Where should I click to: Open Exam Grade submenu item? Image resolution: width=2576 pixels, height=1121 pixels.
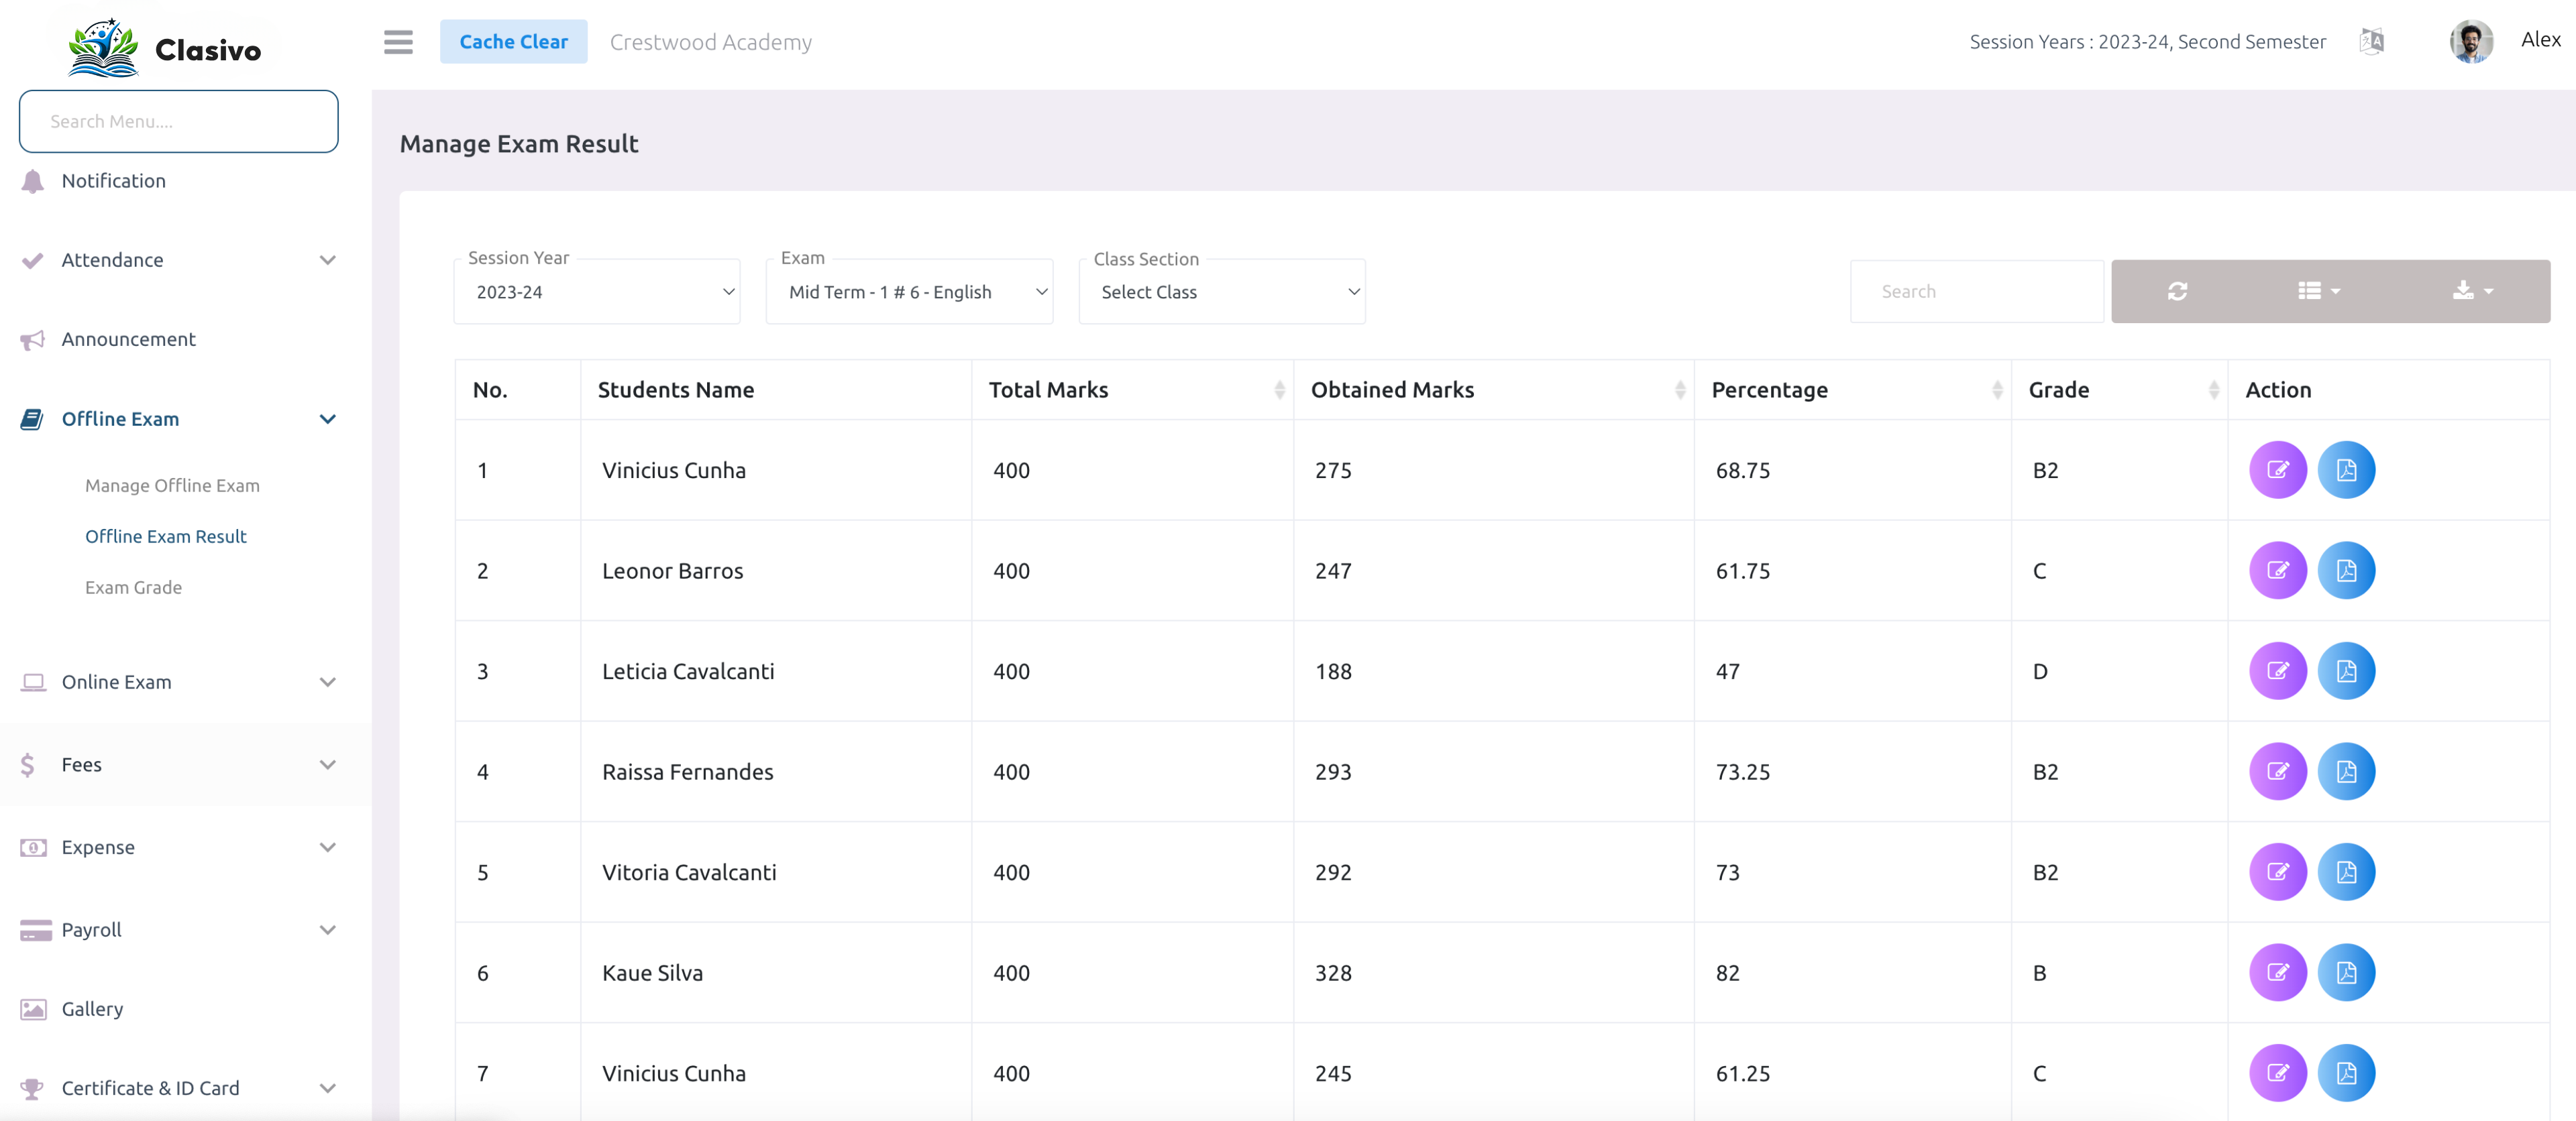point(133,587)
